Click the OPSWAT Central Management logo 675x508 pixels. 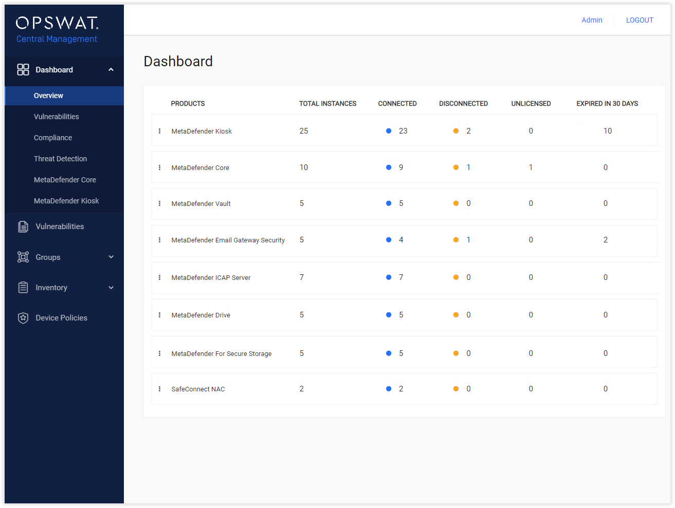57,30
